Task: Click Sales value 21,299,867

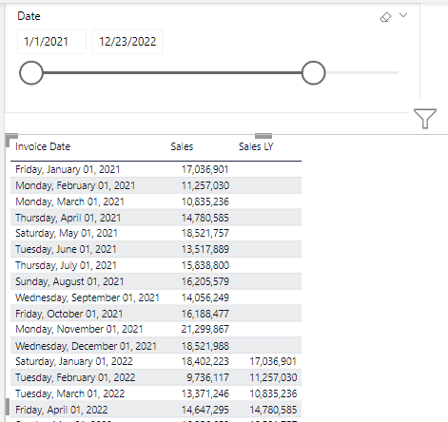Action: click(x=205, y=329)
